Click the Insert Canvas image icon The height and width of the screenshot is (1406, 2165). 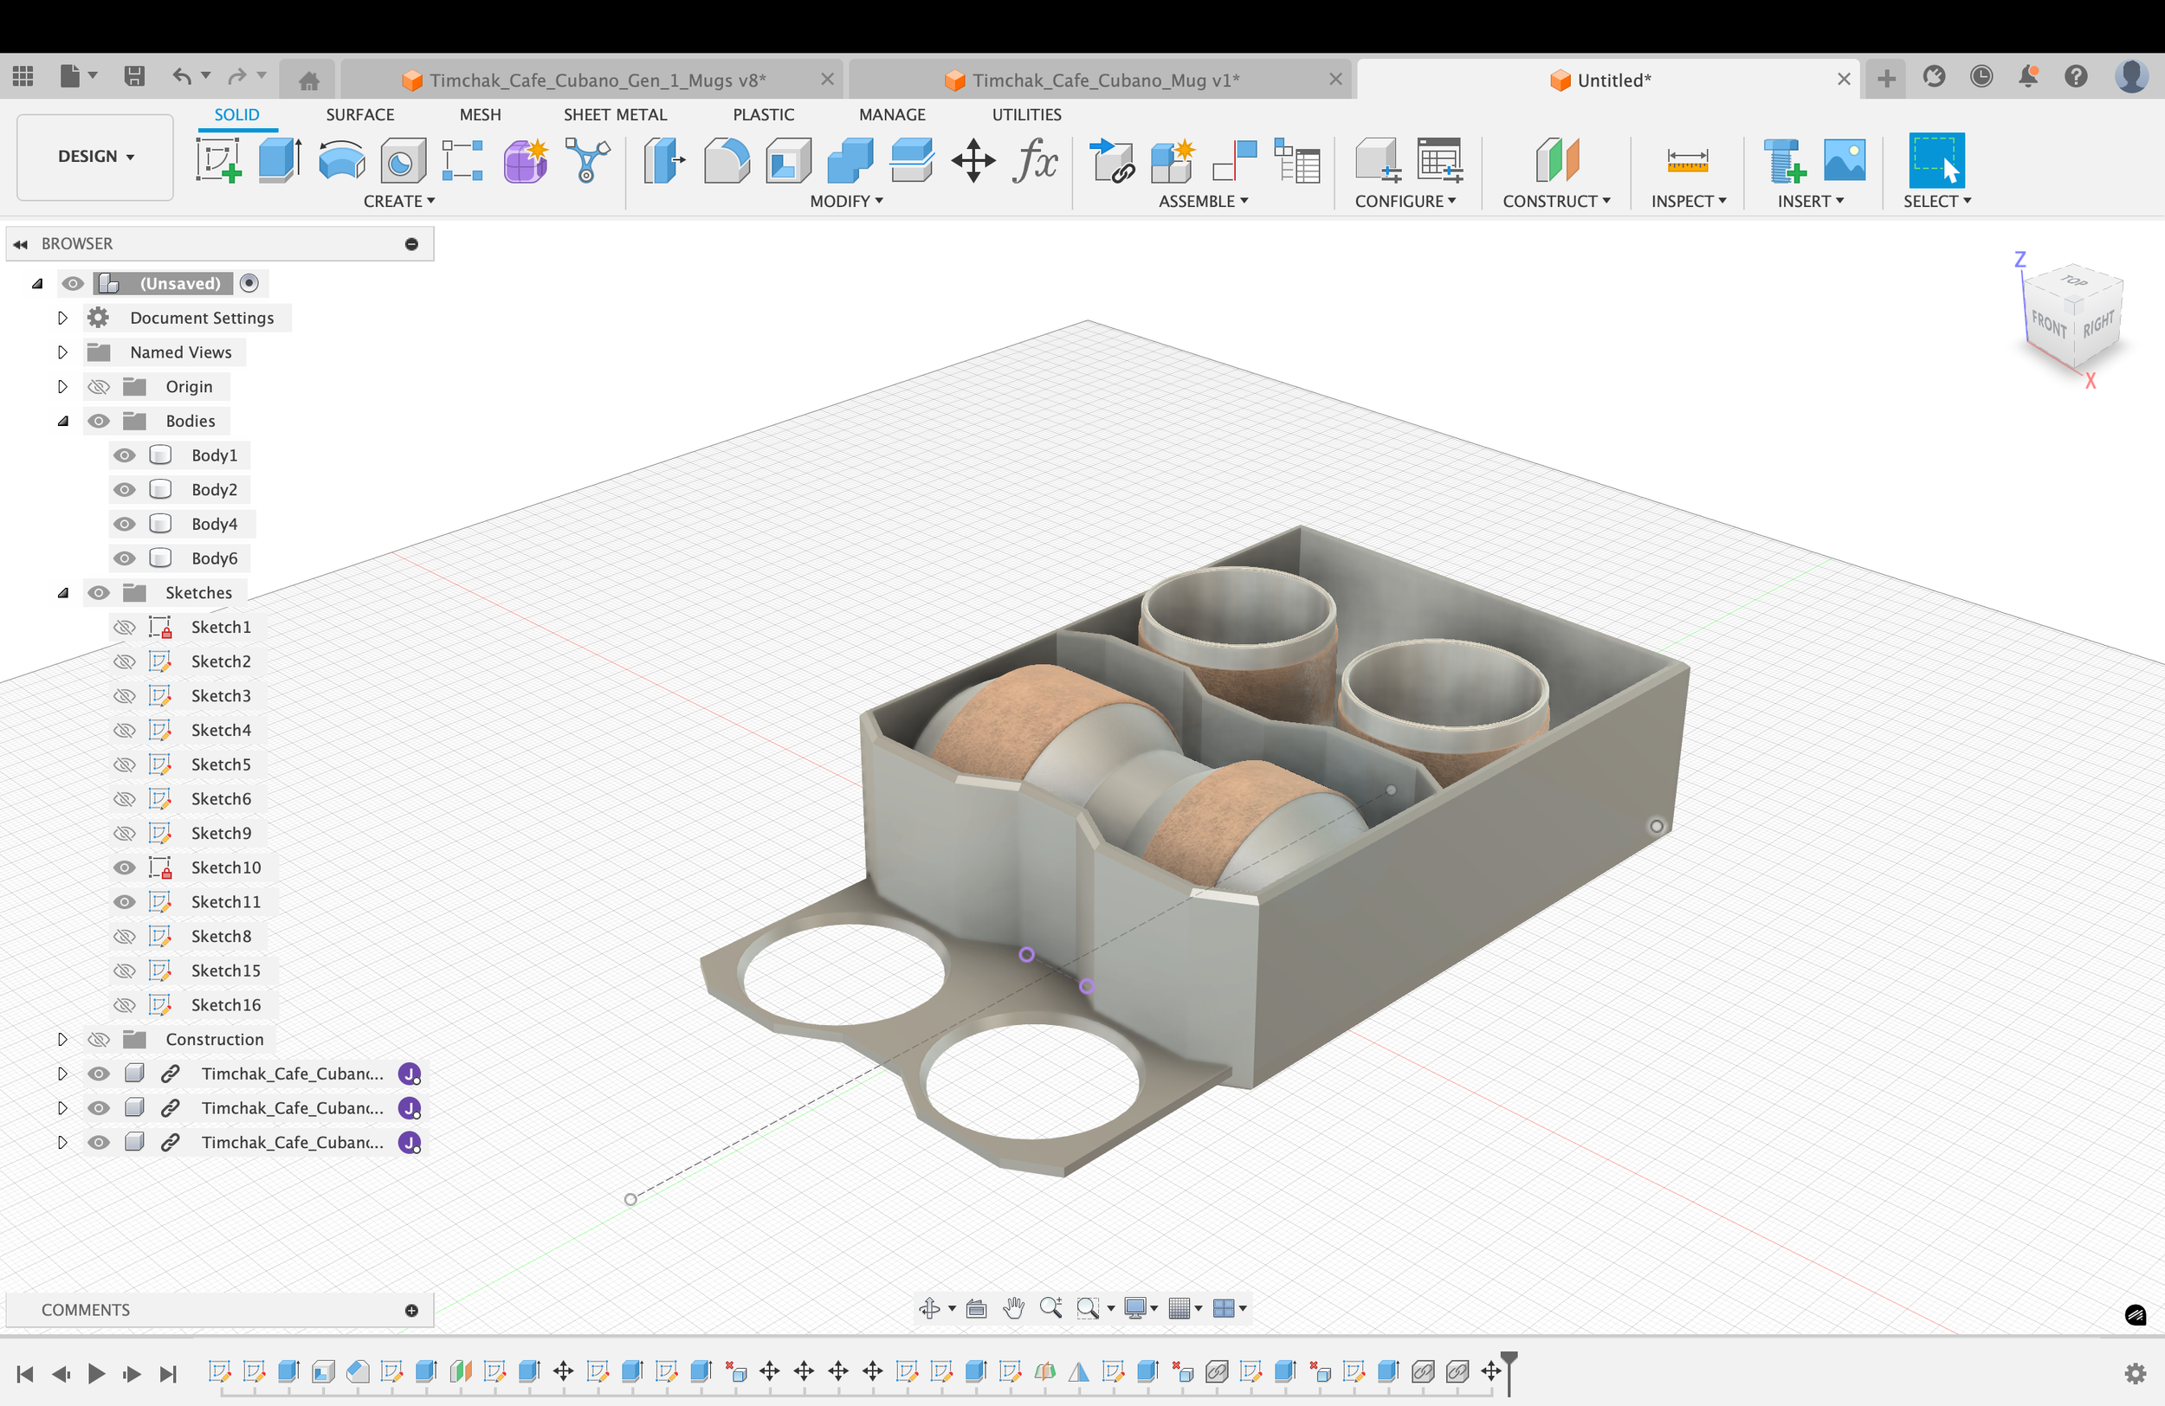click(x=1844, y=160)
